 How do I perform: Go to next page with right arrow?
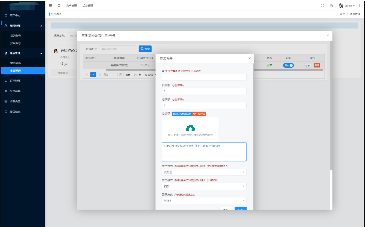point(100,75)
